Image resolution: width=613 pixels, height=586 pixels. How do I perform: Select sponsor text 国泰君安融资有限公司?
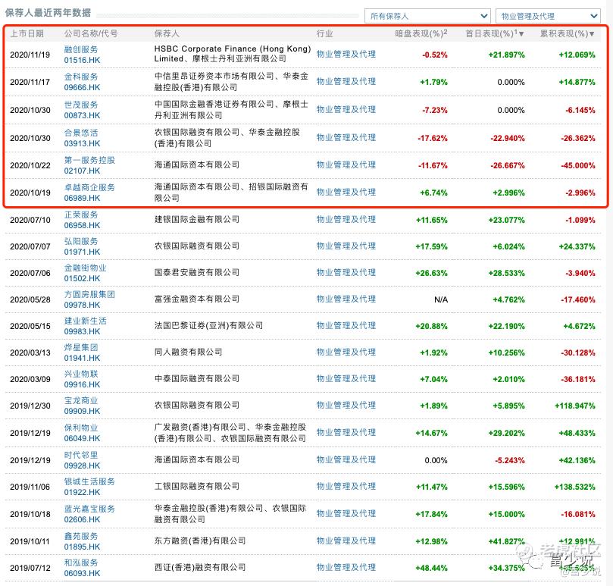[x=197, y=273]
